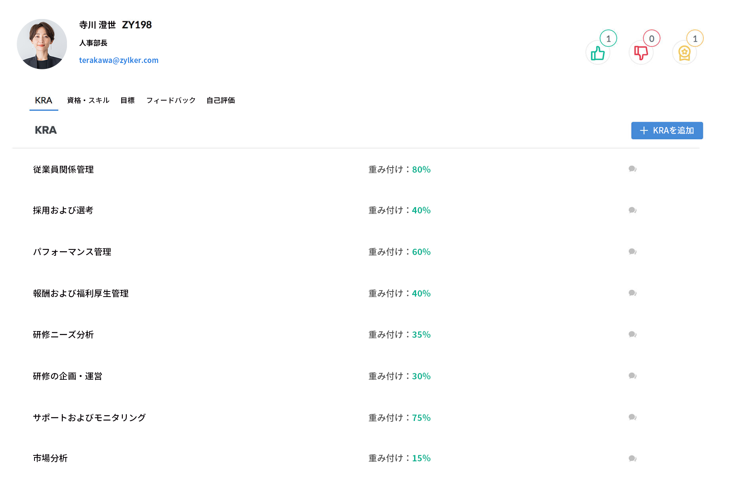Click the thumbs up like icon
This screenshot has height=495, width=745.
(x=598, y=52)
